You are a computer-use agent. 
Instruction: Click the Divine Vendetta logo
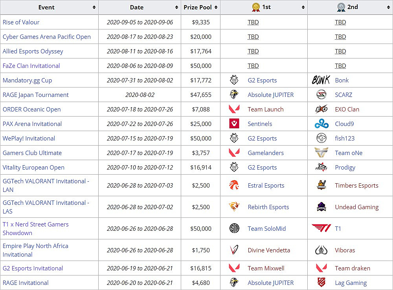coord(234,250)
